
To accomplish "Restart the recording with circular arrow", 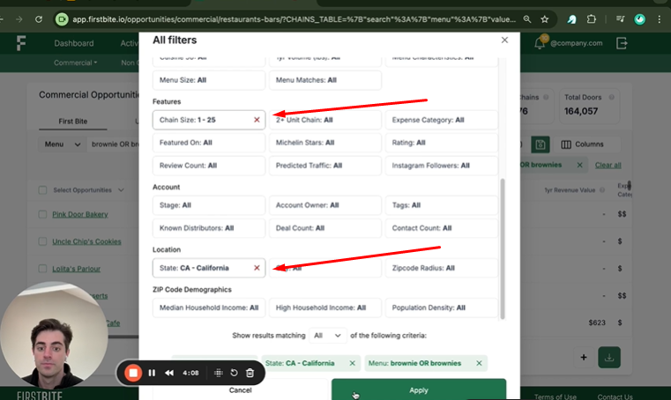I will point(234,373).
